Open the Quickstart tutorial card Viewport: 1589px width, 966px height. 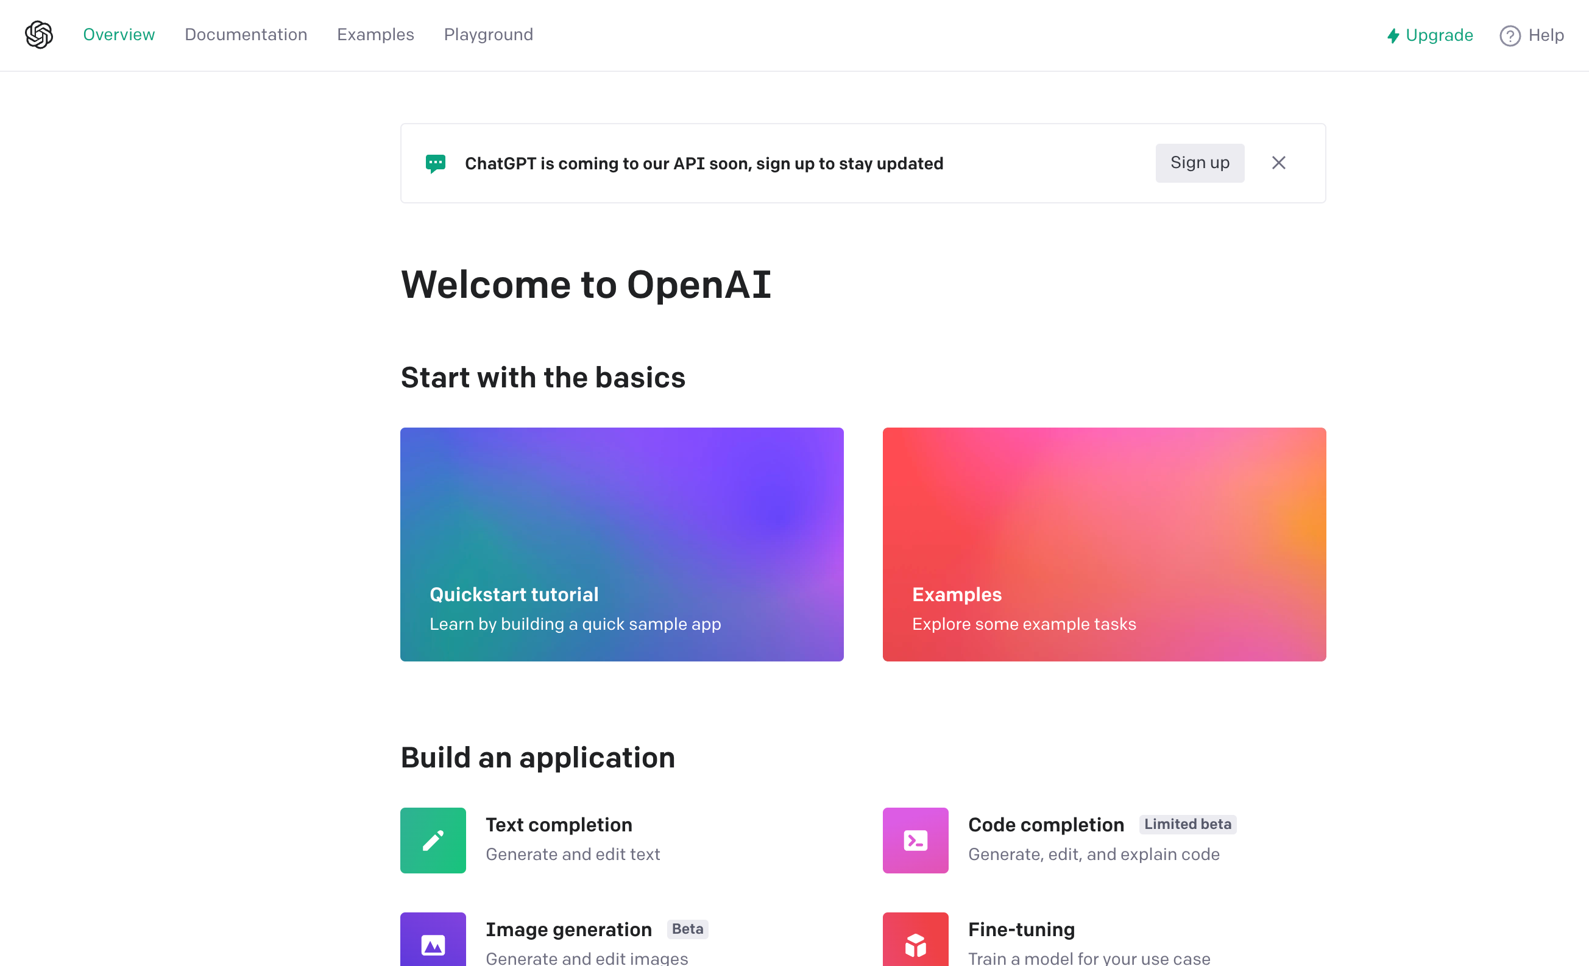[621, 544]
